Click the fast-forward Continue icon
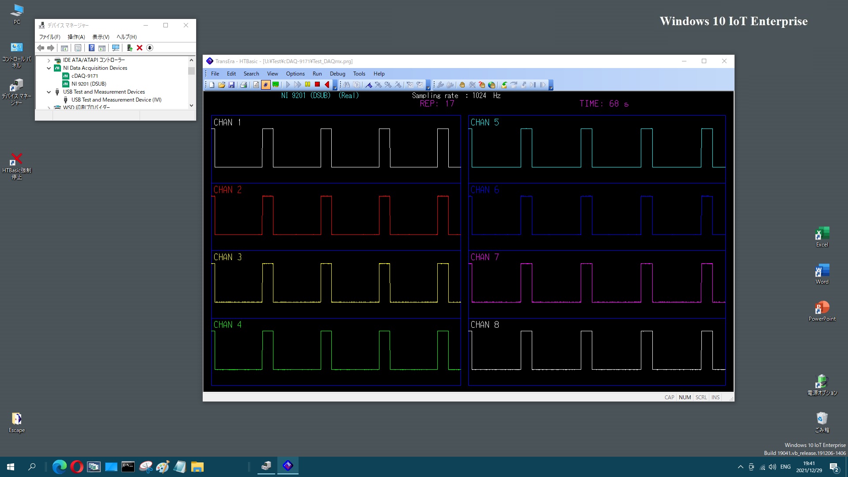Screen dimensions: 848x477 [298, 85]
